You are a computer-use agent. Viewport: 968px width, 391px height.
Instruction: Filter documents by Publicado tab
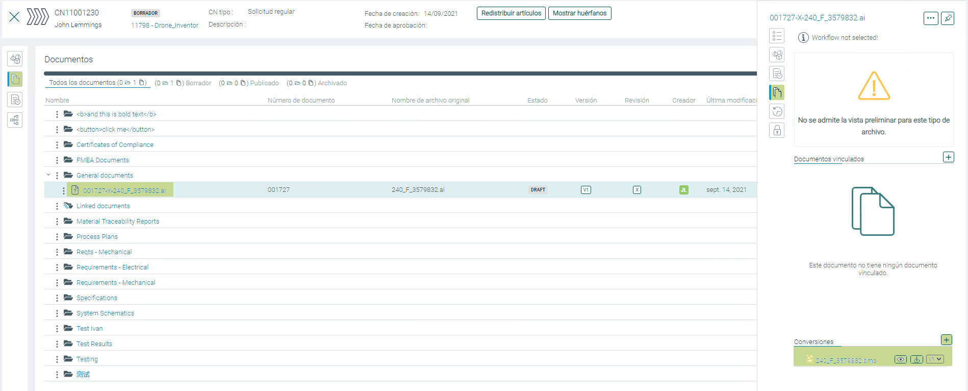pos(249,83)
